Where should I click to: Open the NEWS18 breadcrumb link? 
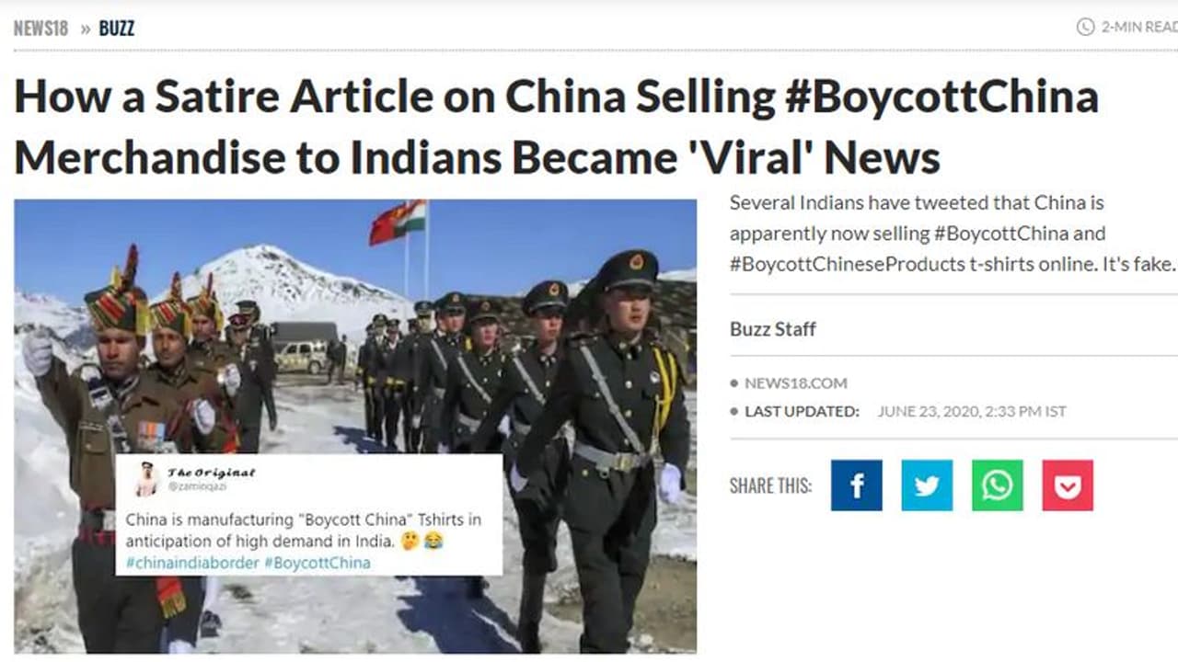pos(40,29)
